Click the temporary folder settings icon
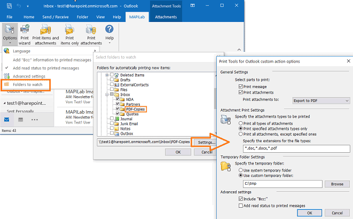This screenshot has width=353, height=219. coord(225,167)
